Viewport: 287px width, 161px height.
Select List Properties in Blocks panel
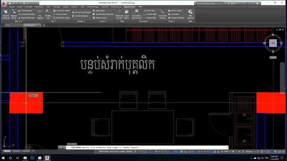[x=25, y=11]
